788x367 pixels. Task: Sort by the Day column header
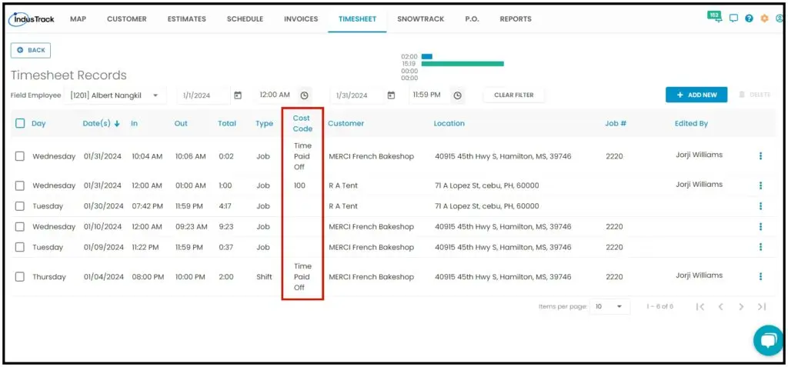point(38,123)
